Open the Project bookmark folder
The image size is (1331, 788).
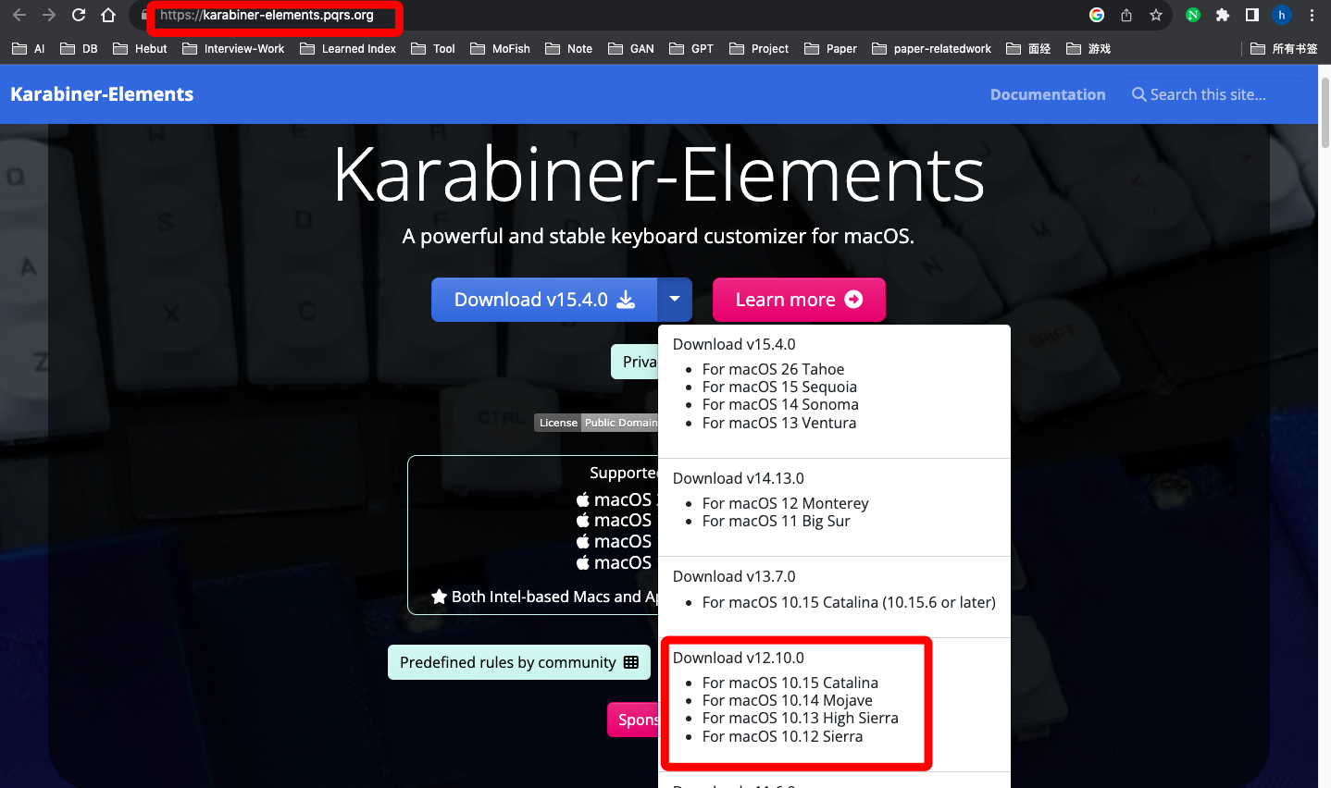pyautogui.click(x=759, y=48)
